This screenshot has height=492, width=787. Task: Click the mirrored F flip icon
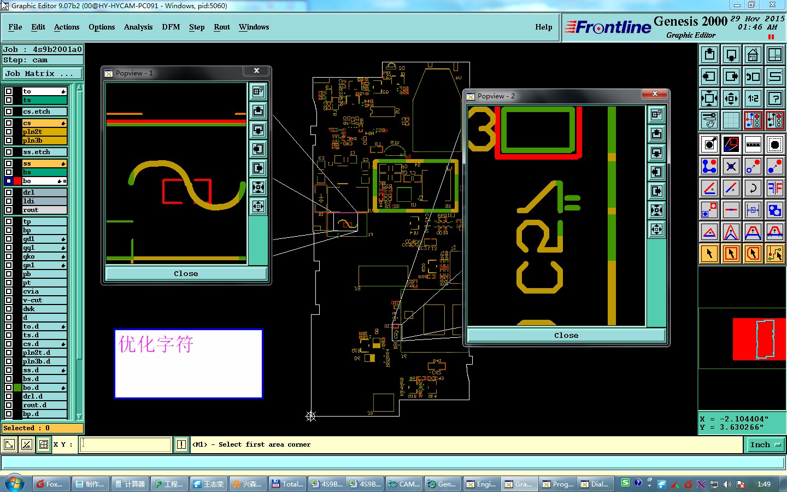[775, 188]
